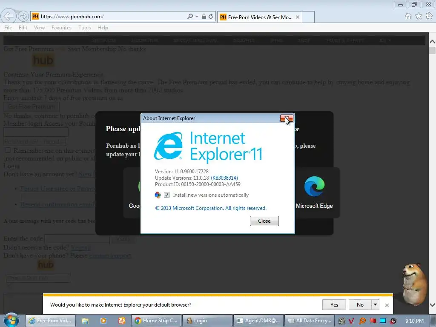Expand the dropdown arrow beside No button

[x=375, y=305]
